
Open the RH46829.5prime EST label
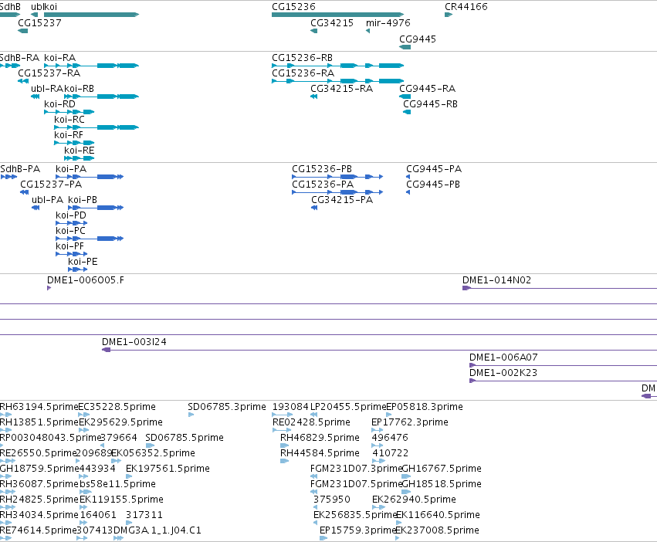(x=320, y=438)
